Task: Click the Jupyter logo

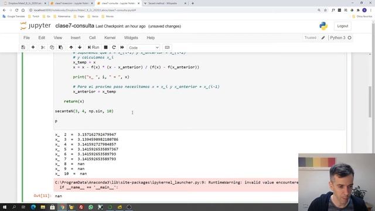Action: coord(36,26)
